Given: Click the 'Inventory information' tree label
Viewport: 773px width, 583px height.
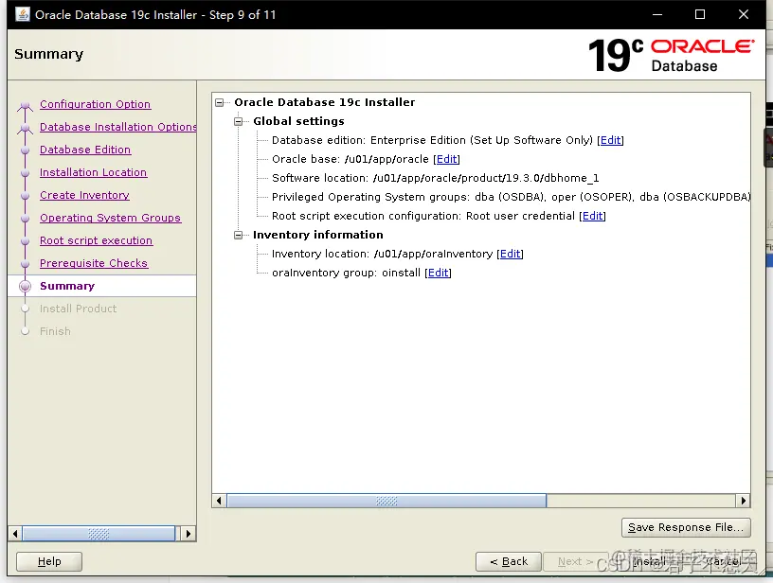Looking at the screenshot, I should 318,235.
